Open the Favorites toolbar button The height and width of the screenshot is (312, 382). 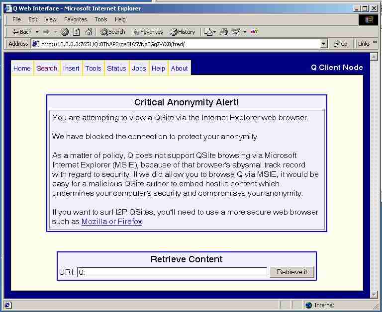point(147,32)
